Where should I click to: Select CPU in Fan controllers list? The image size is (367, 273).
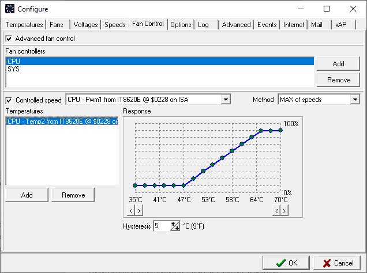160,61
